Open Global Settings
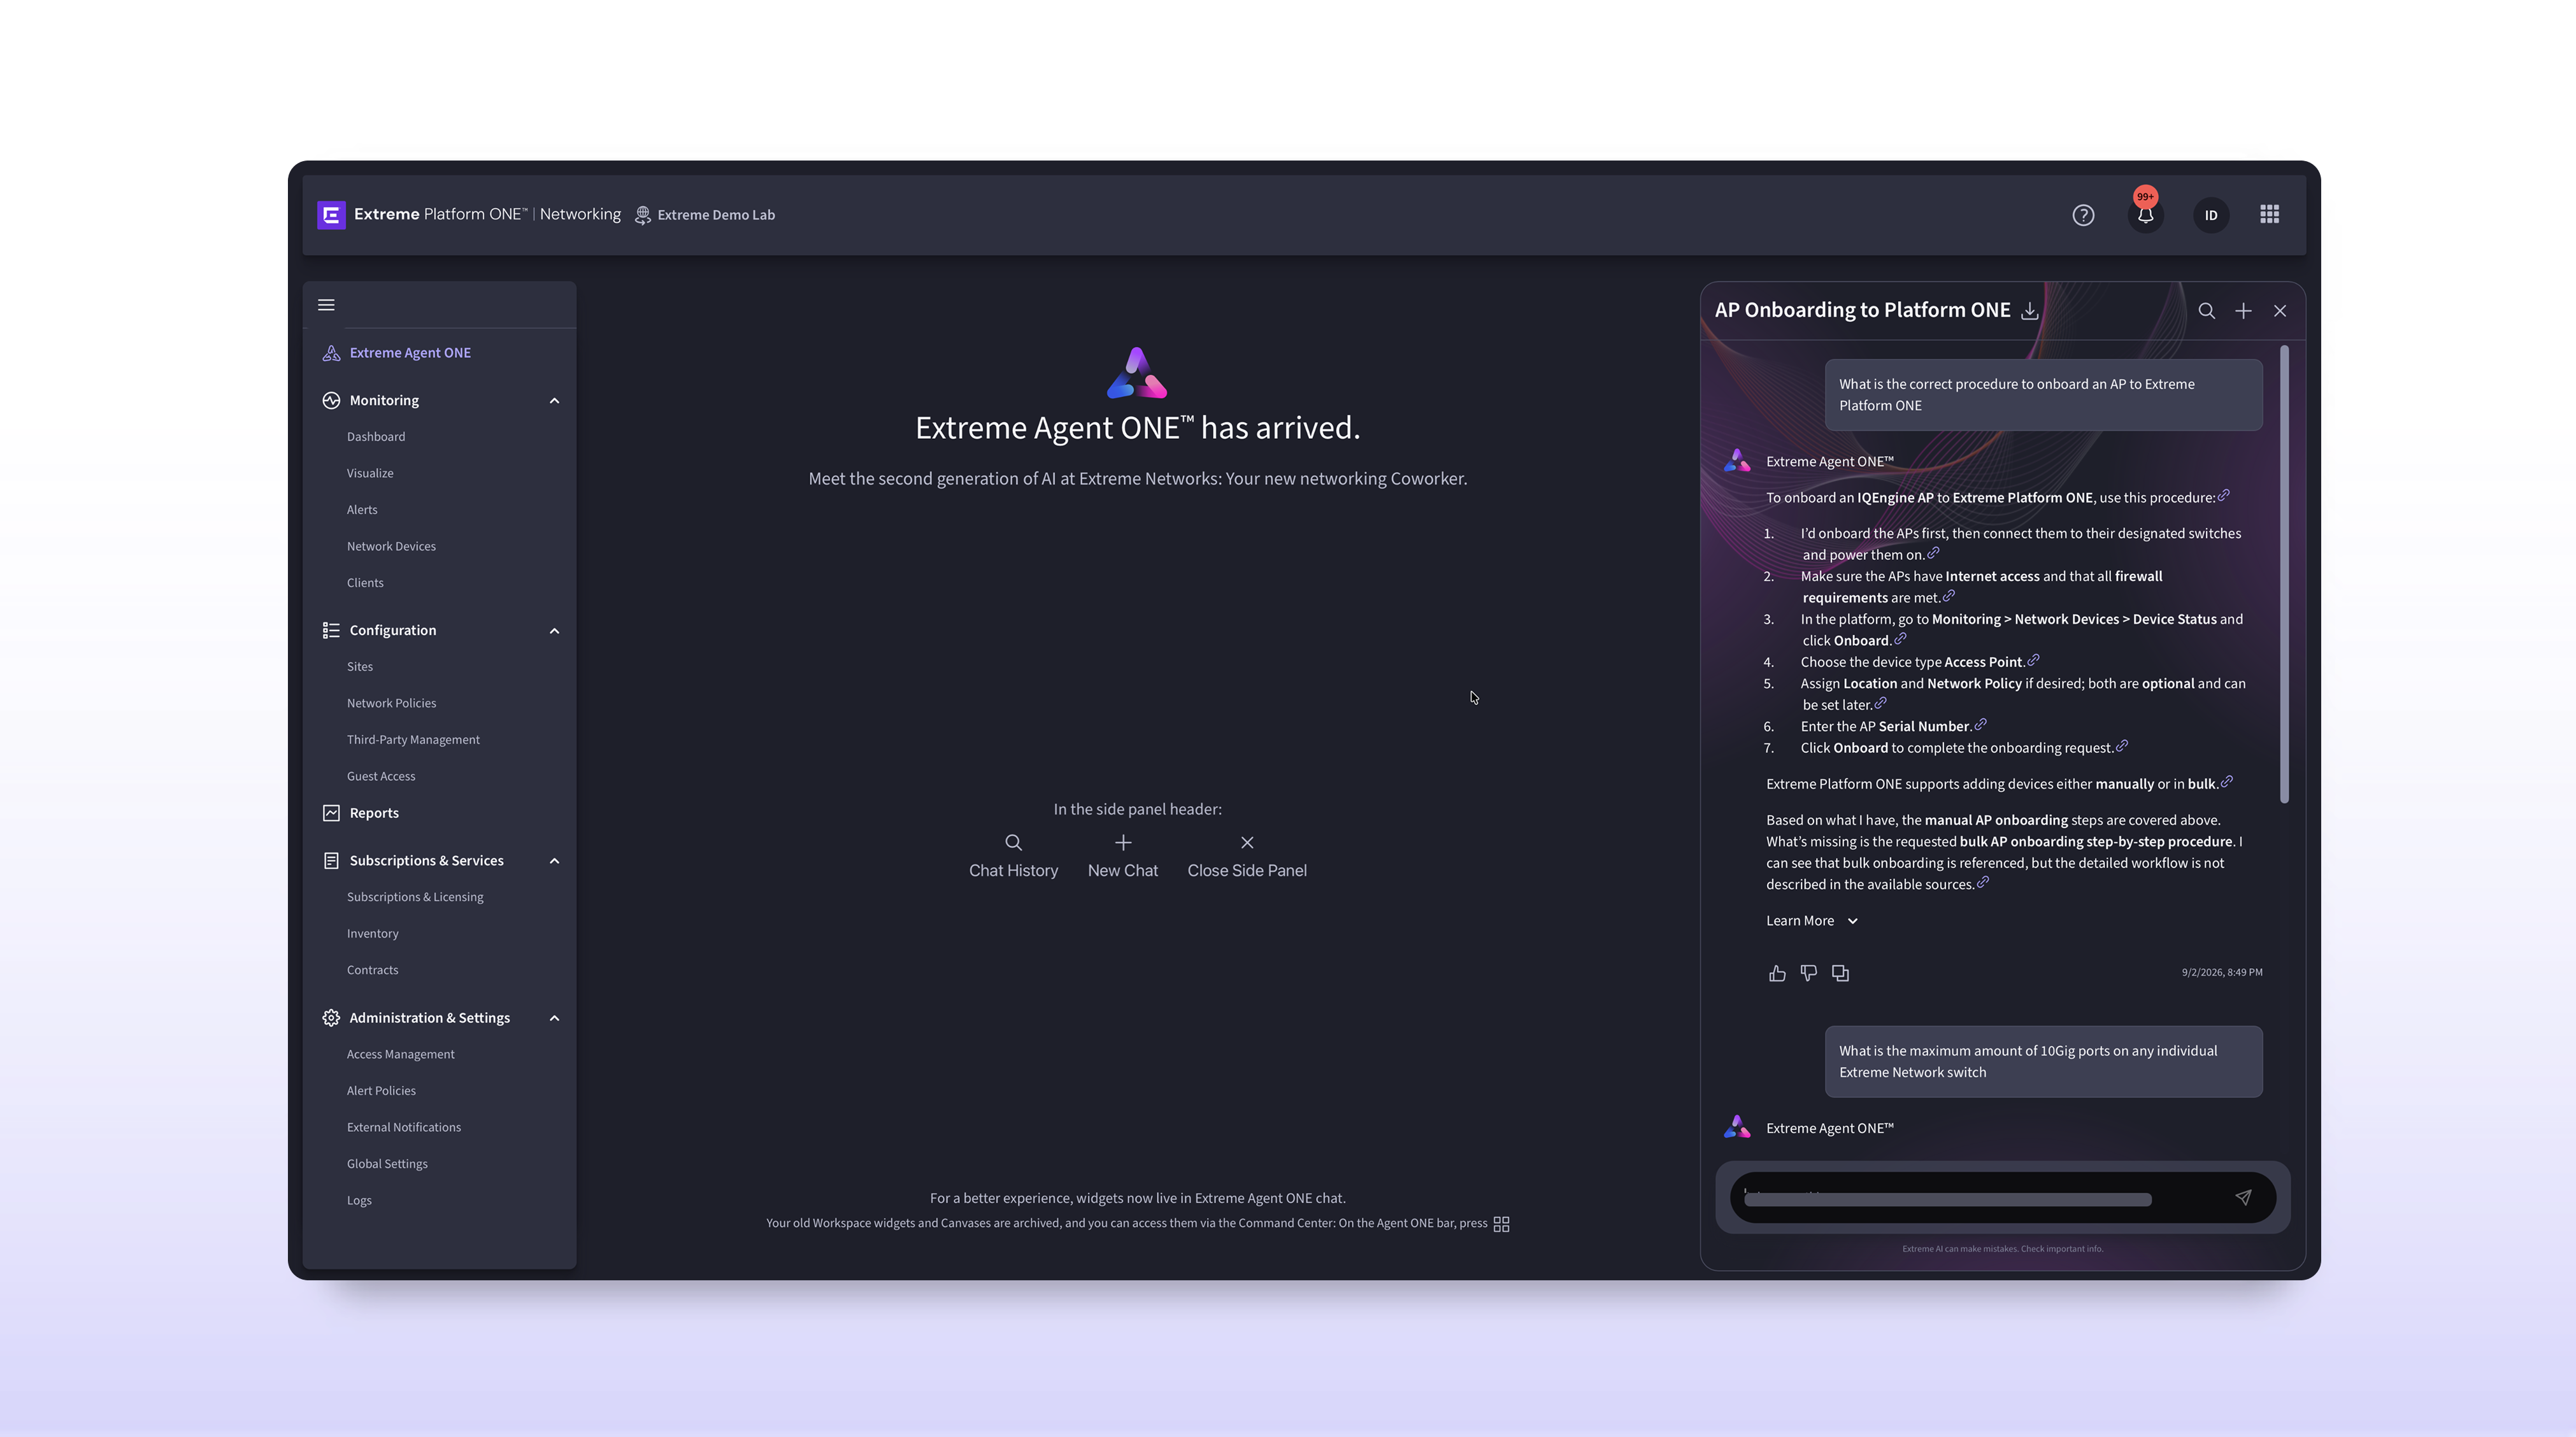 point(387,1164)
